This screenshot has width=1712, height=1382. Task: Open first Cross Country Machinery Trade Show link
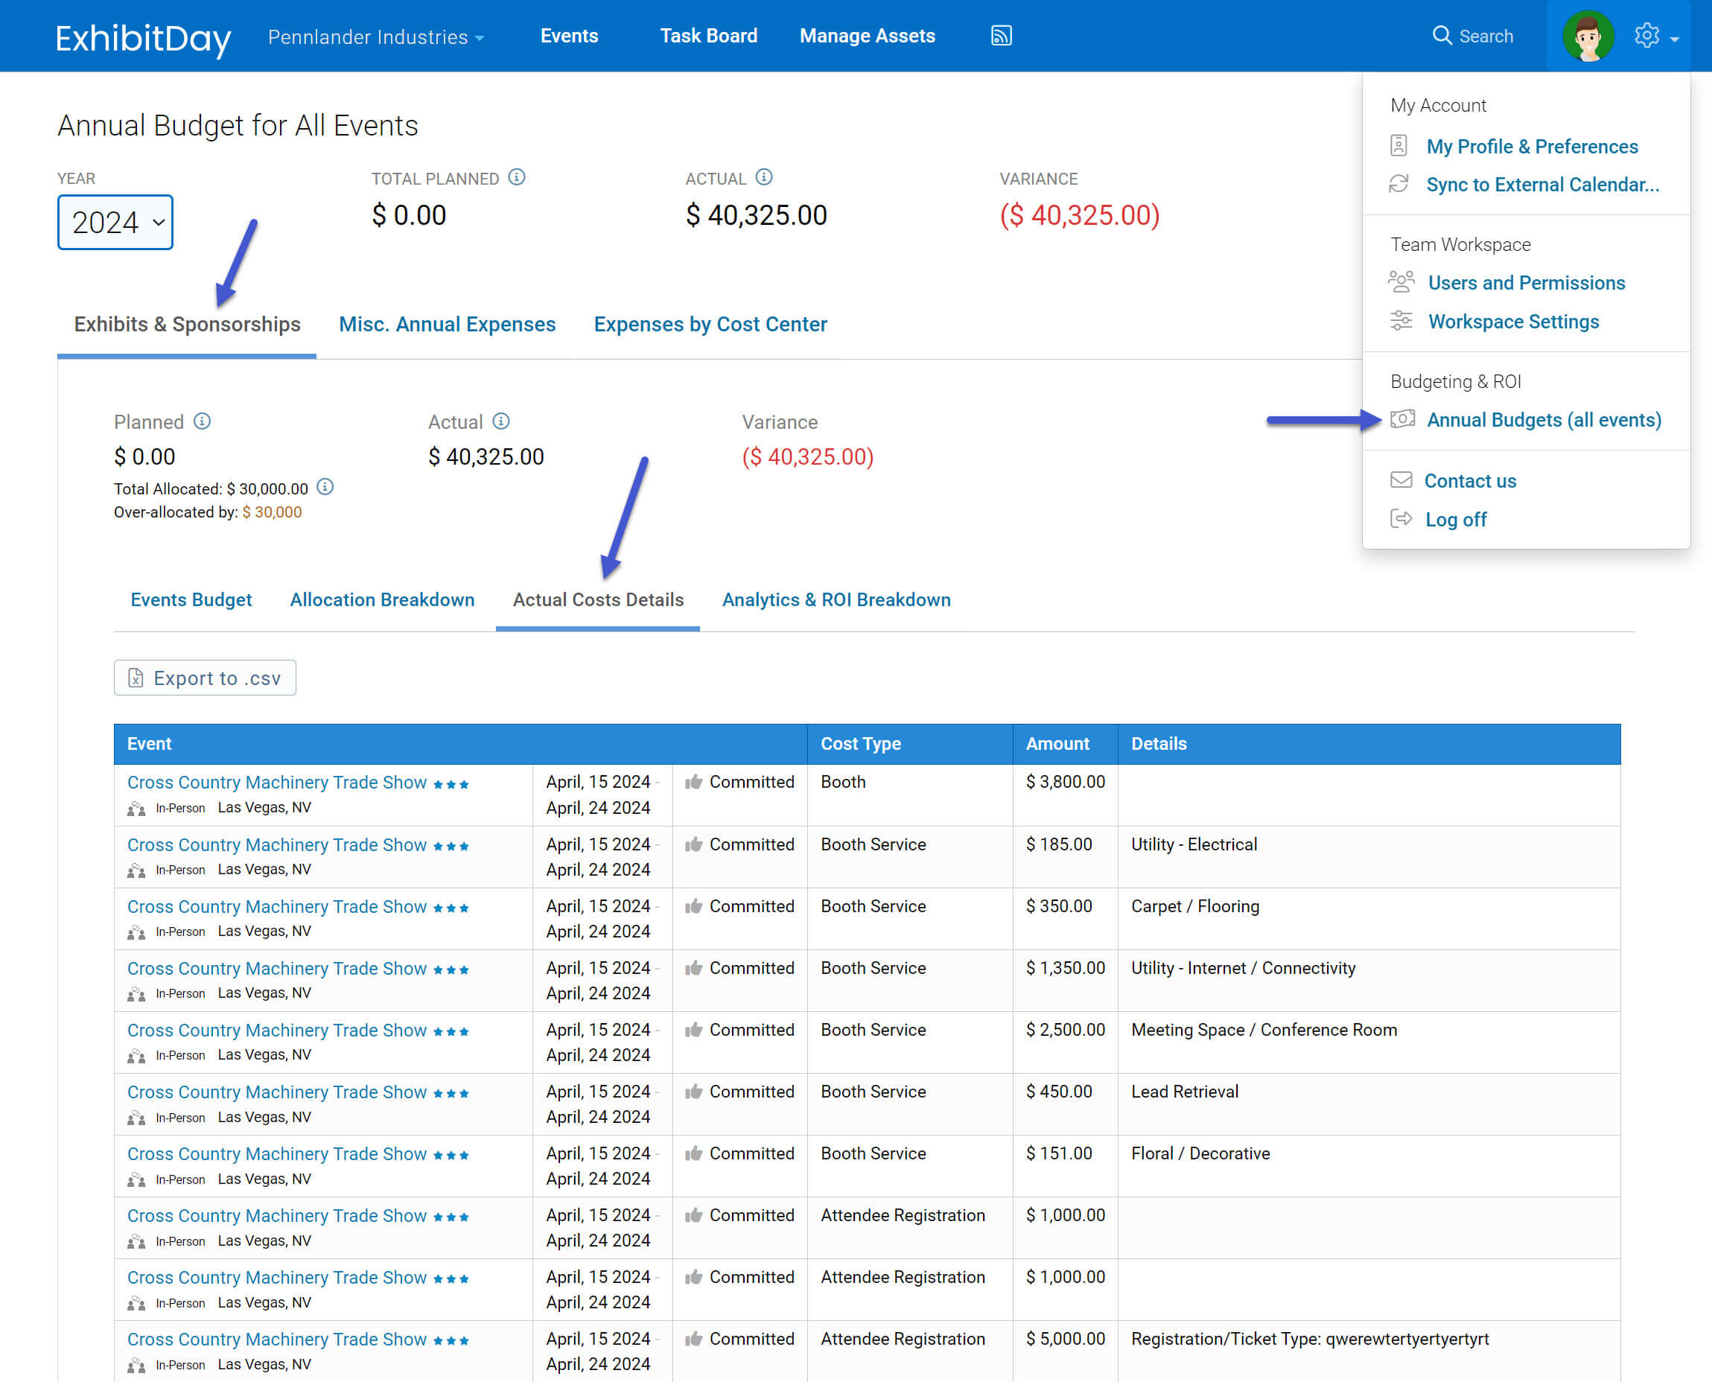point(276,783)
